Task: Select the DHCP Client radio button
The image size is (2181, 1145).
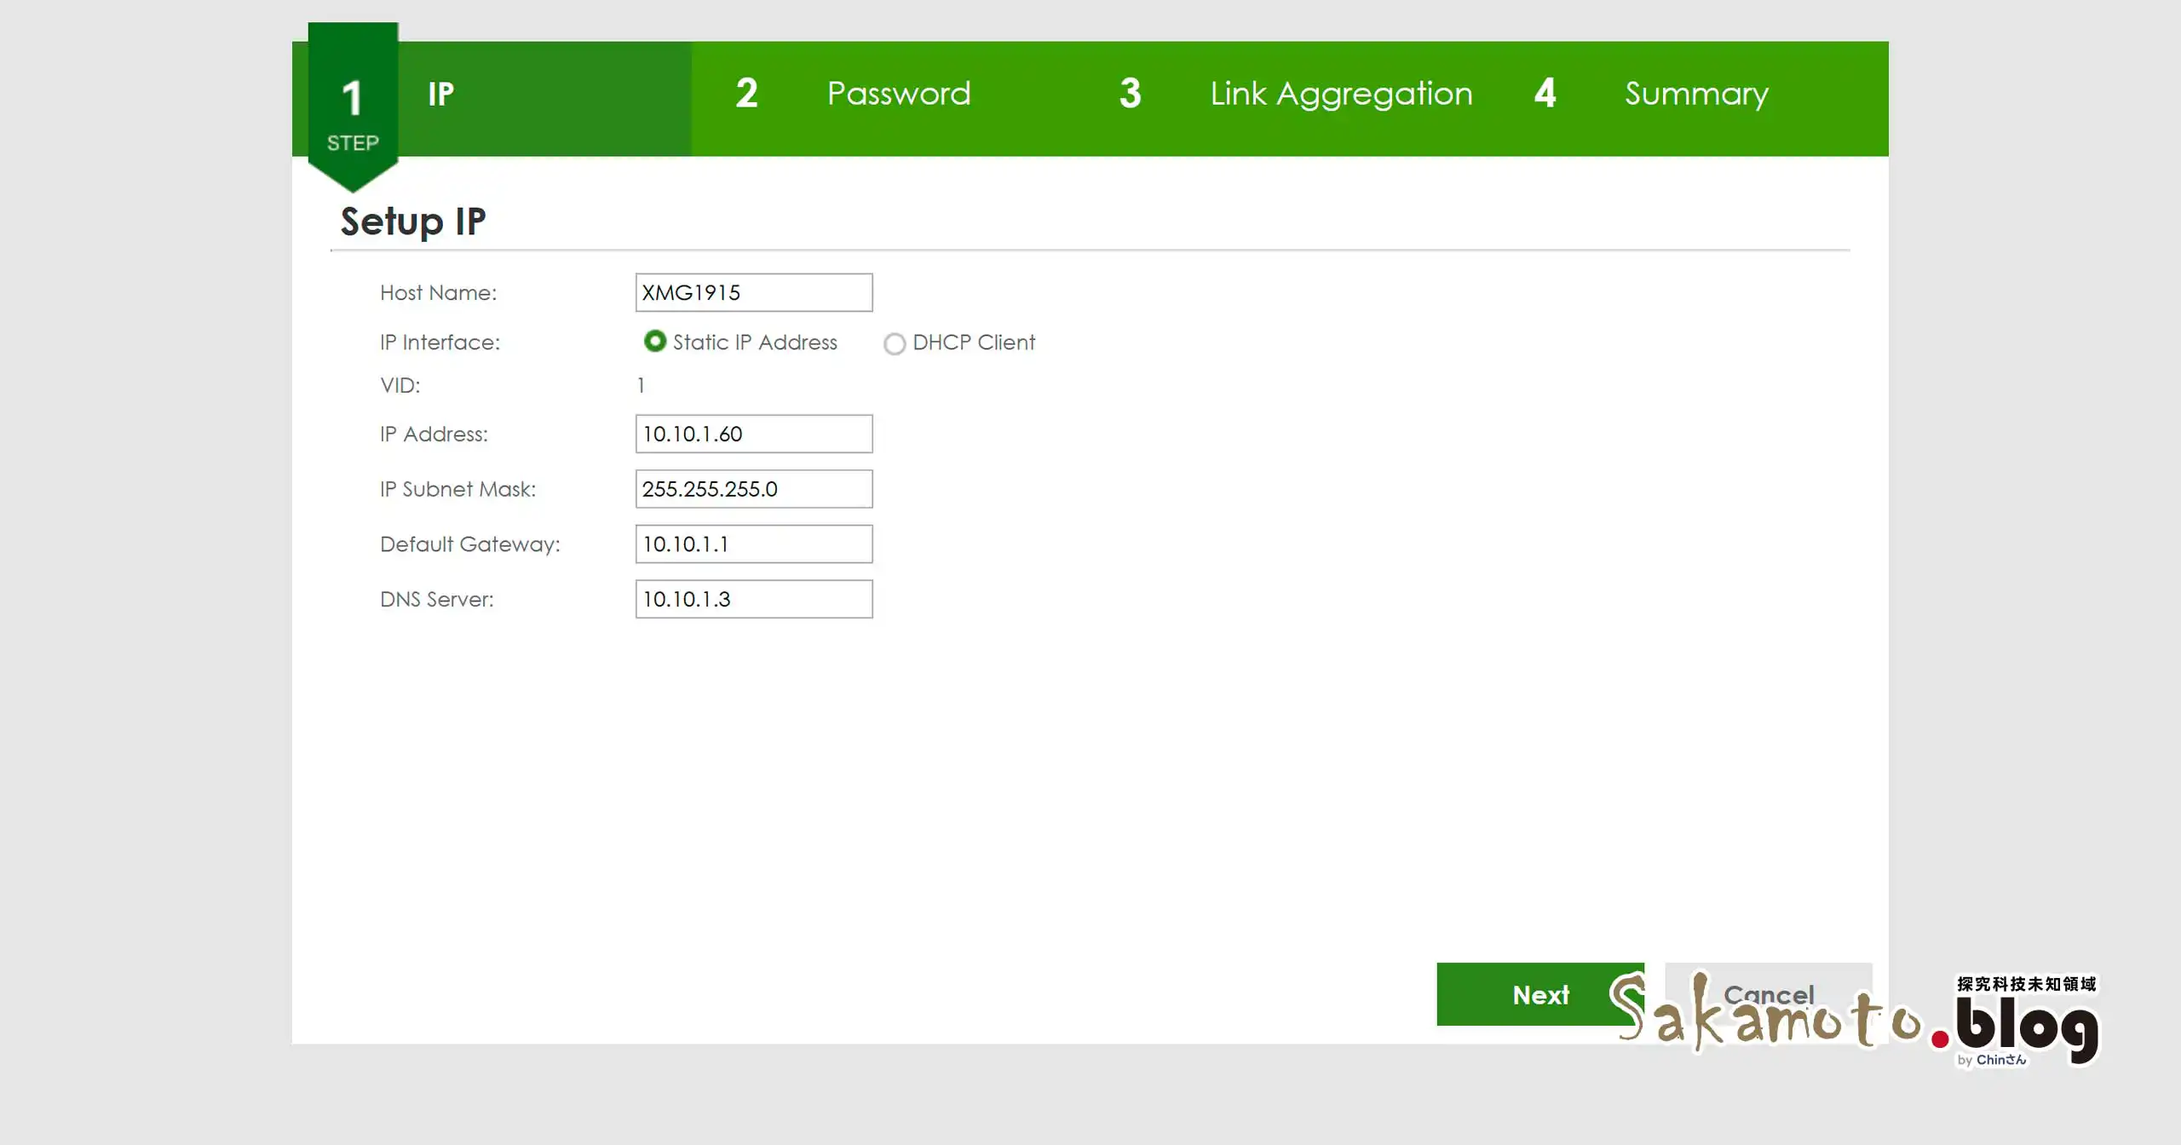Action: tap(895, 343)
